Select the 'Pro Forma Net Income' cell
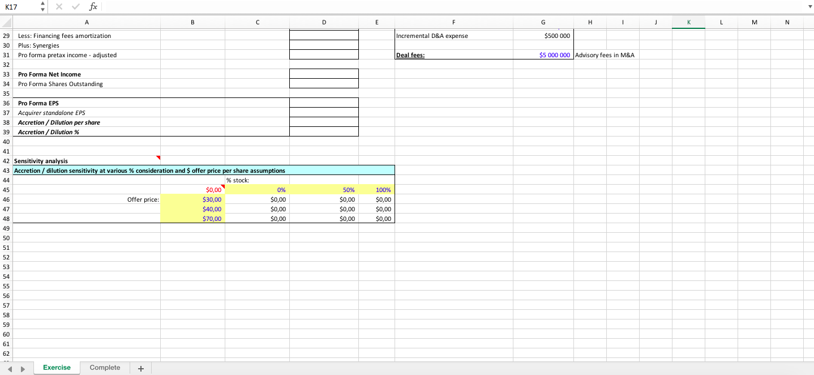Viewport: 814px width, 375px height. point(87,74)
